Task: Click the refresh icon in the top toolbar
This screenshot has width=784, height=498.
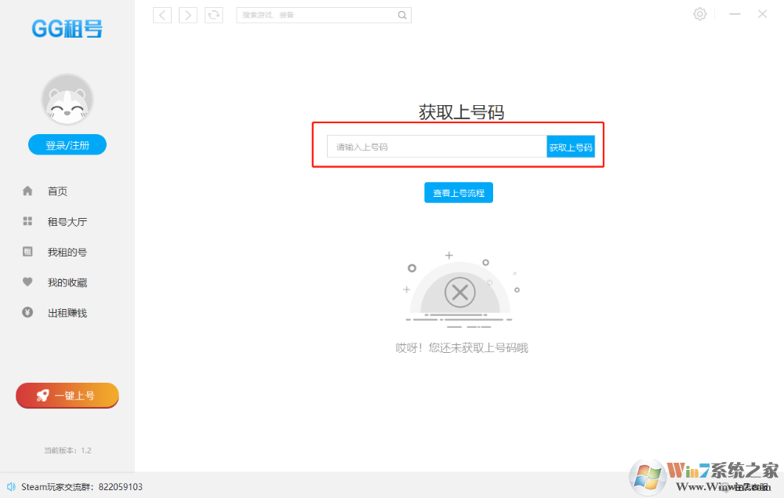Action: pos(213,14)
